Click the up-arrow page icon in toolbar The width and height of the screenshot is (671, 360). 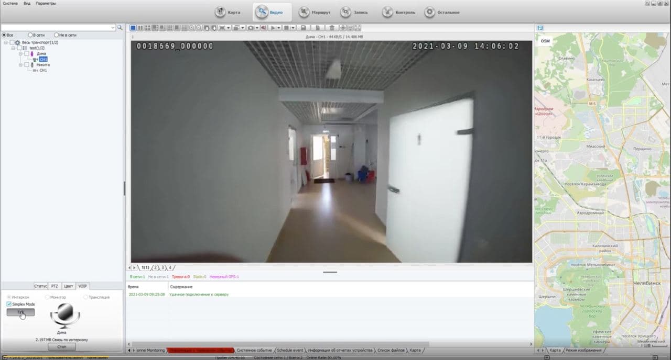[x=207, y=28]
